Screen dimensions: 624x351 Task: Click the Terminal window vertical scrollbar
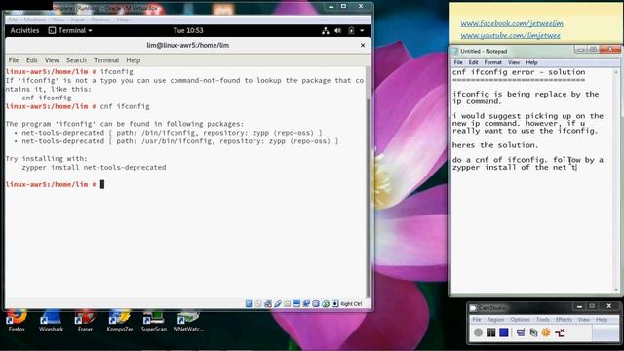point(369,182)
